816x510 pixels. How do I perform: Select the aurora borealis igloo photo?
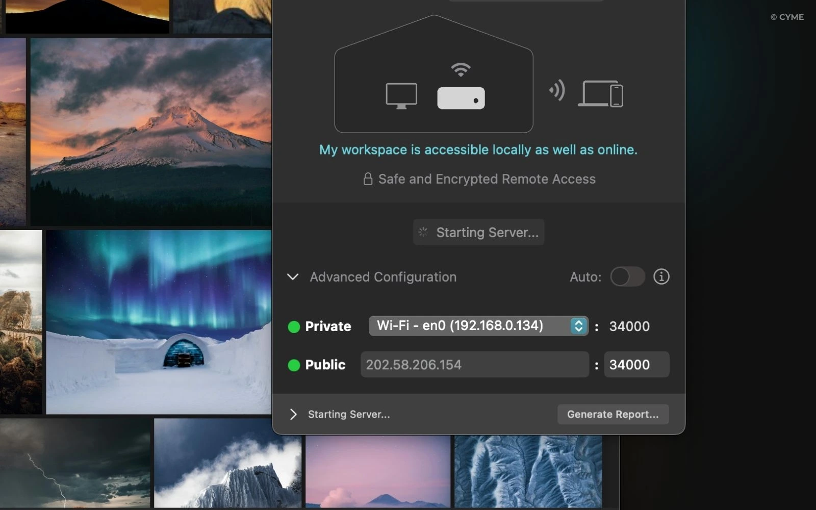click(x=158, y=321)
